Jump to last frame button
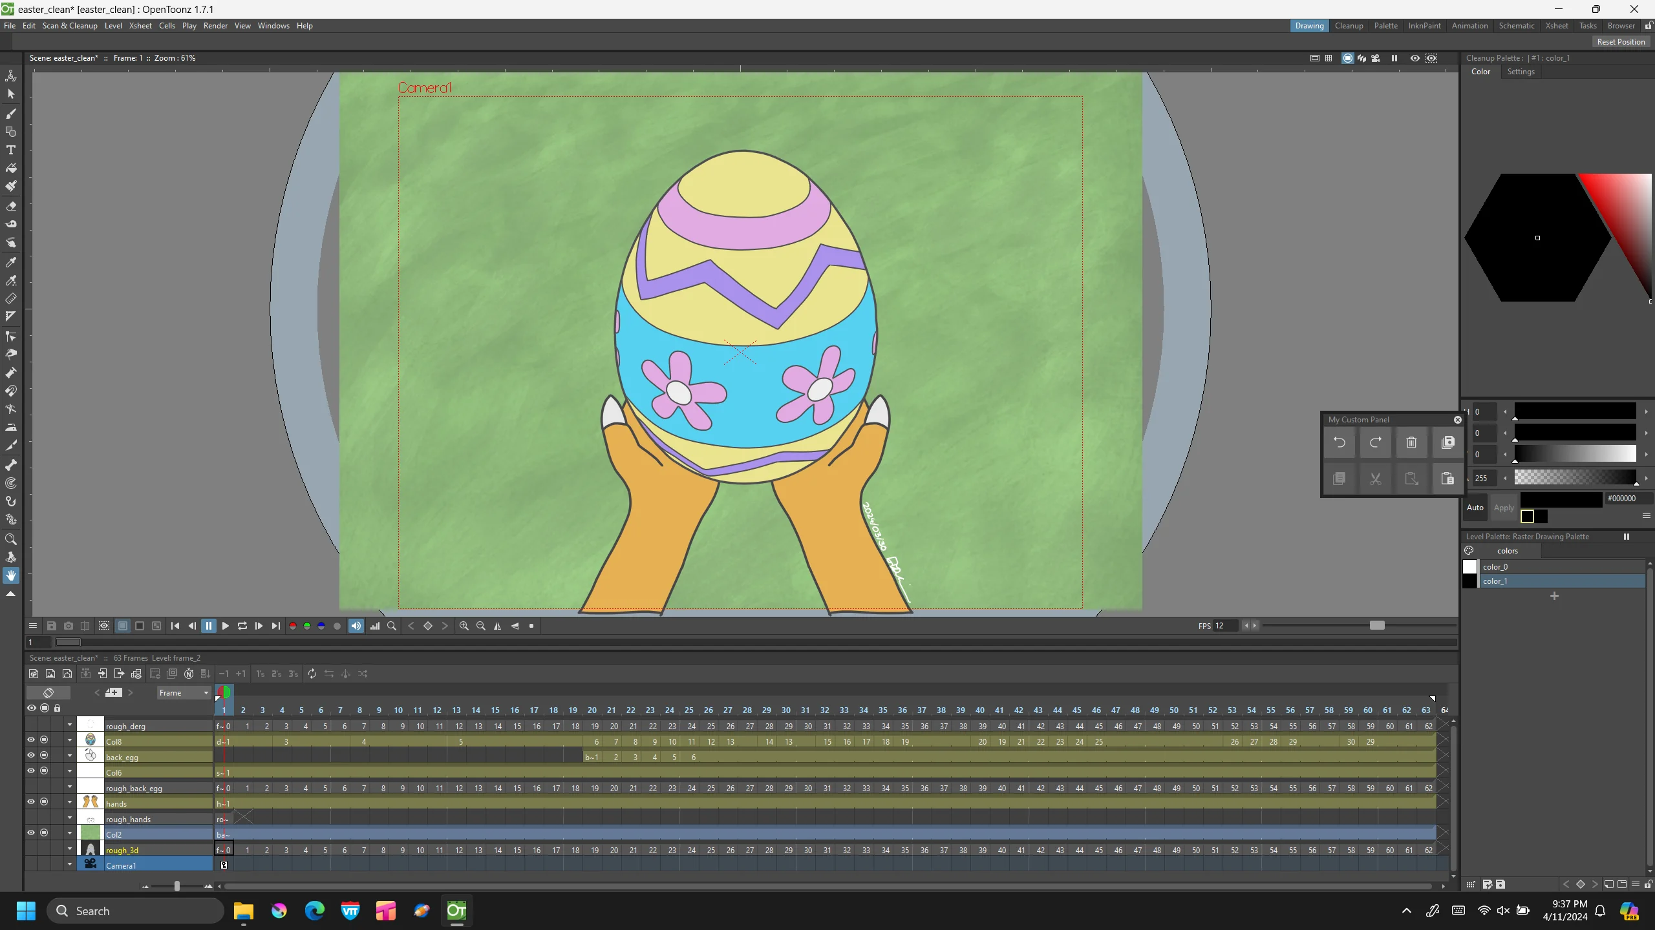The image size is (1655, 930). [276, 626]
